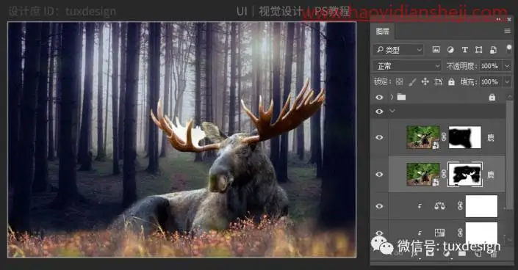Click the padlock on the collapsed group row
Screen dimensions: 518x270
pos(492,97)
